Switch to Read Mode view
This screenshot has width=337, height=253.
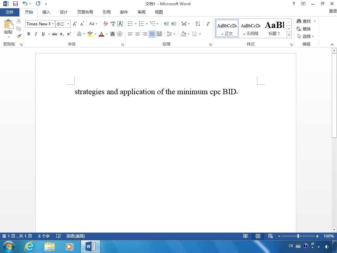245,236
